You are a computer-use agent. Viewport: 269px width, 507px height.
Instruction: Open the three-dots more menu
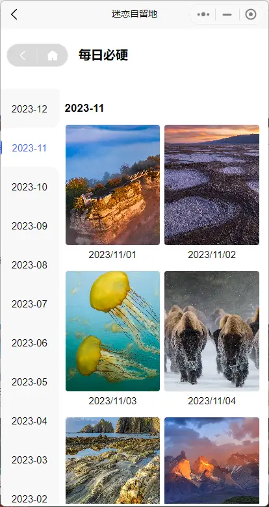pos(203,14)
